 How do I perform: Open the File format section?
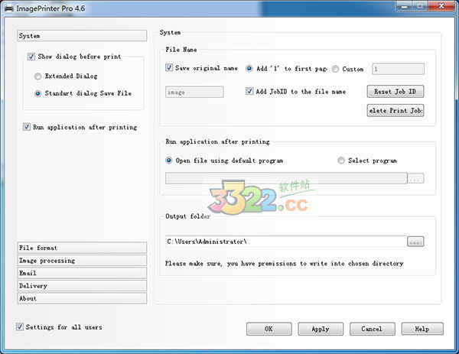click(x=82, y=248)
